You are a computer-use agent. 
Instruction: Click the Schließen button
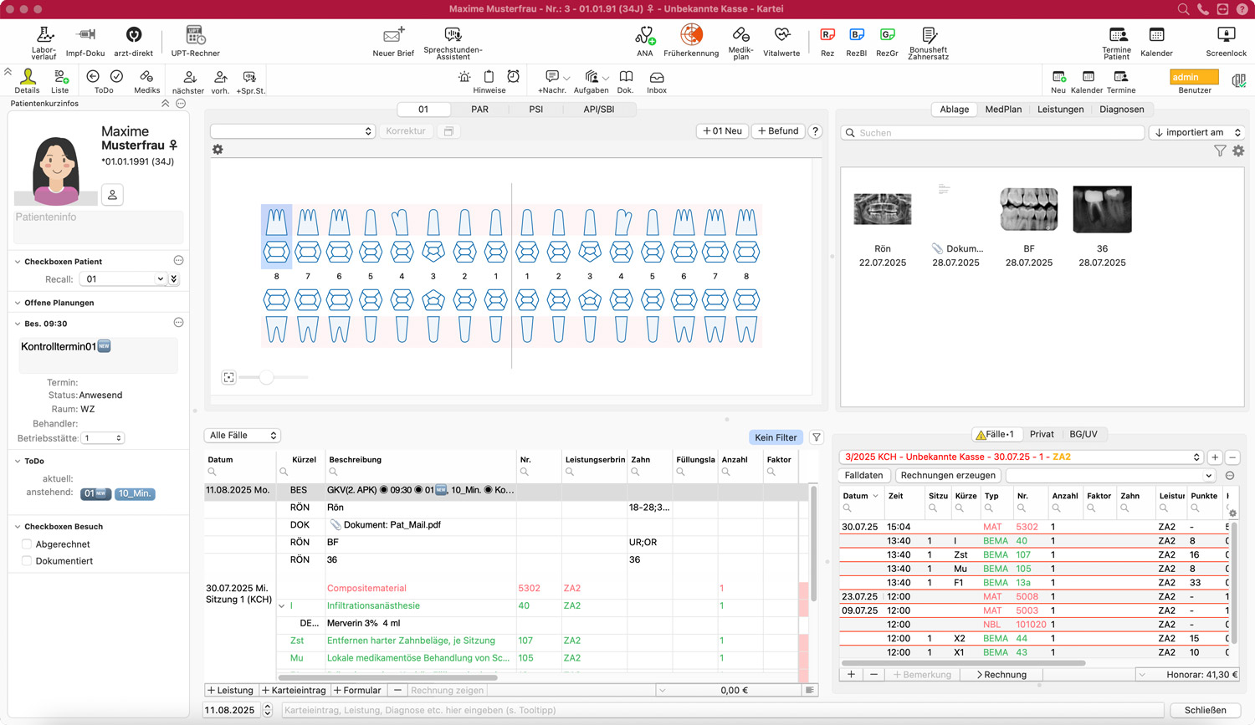[x=1205, y=710]
